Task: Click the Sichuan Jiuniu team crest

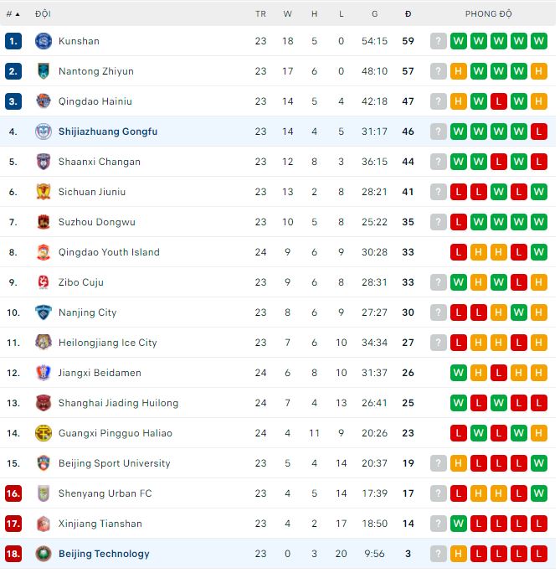Action: coord(44,192)
